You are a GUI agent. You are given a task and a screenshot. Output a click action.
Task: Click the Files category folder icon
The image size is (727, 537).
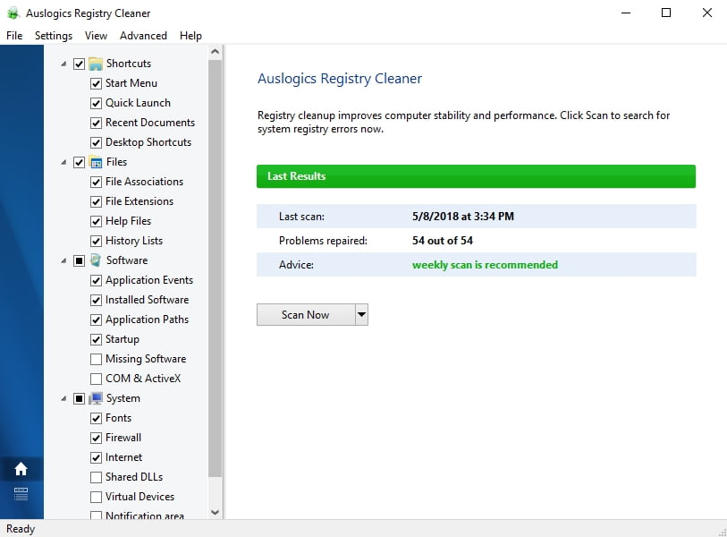click(x=96, y=162)
